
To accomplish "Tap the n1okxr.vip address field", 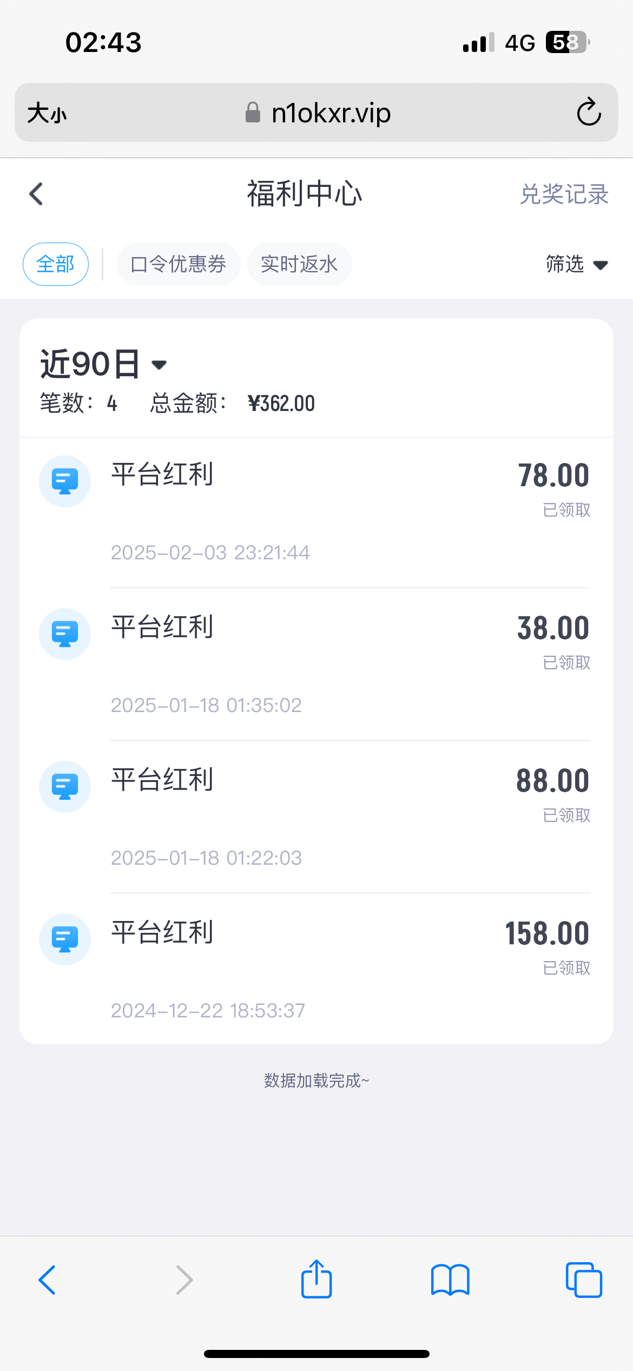I will [x=330, y=113].
